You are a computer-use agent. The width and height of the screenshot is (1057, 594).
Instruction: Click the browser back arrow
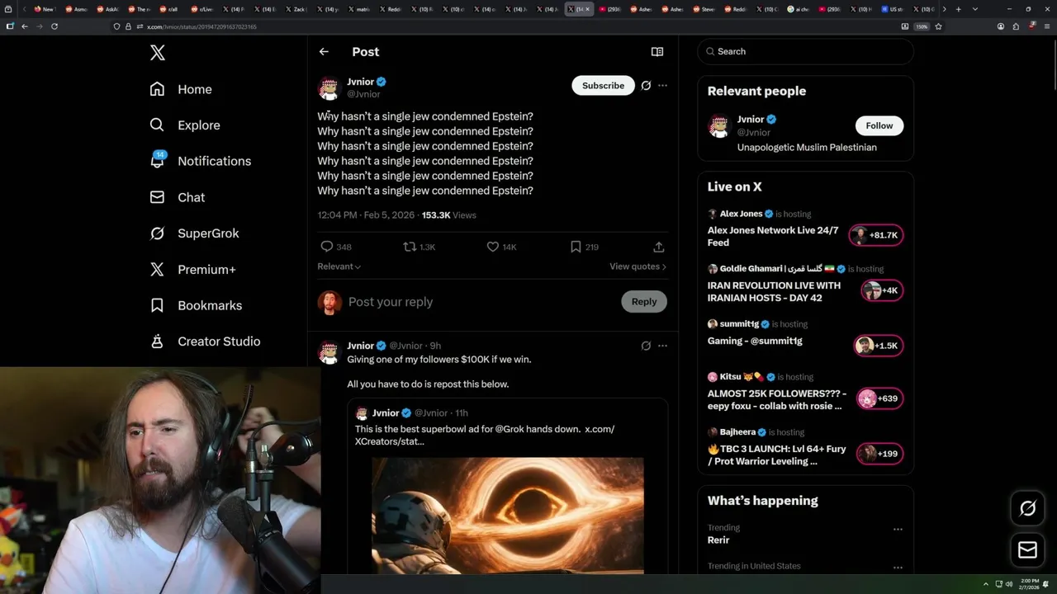(25, 26)
